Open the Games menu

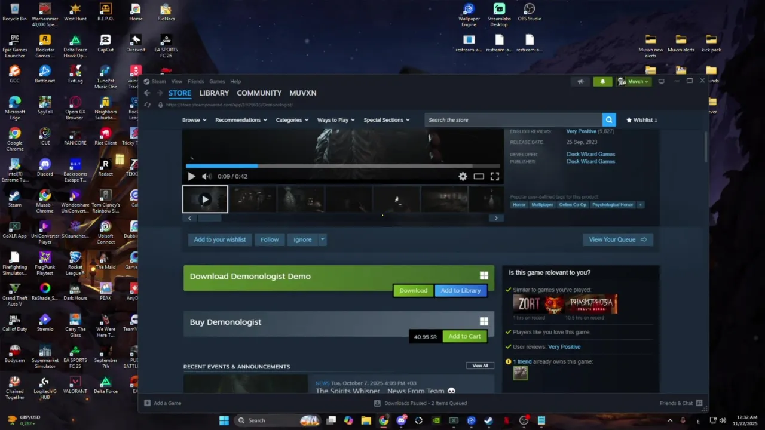[217, 81]
